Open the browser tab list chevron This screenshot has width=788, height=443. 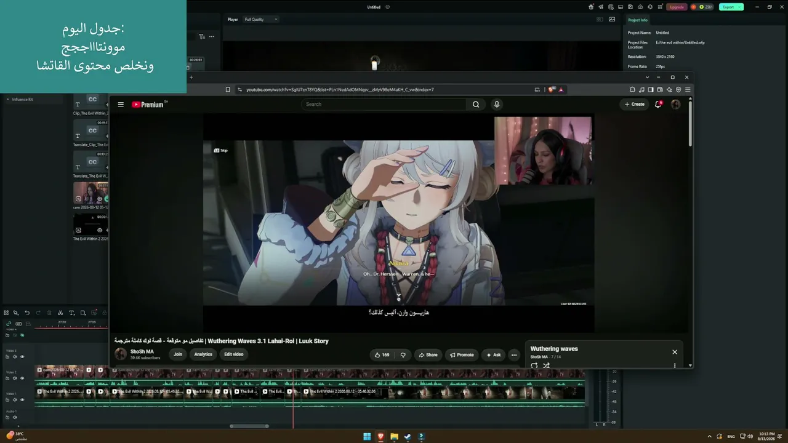tap(647, 78)
